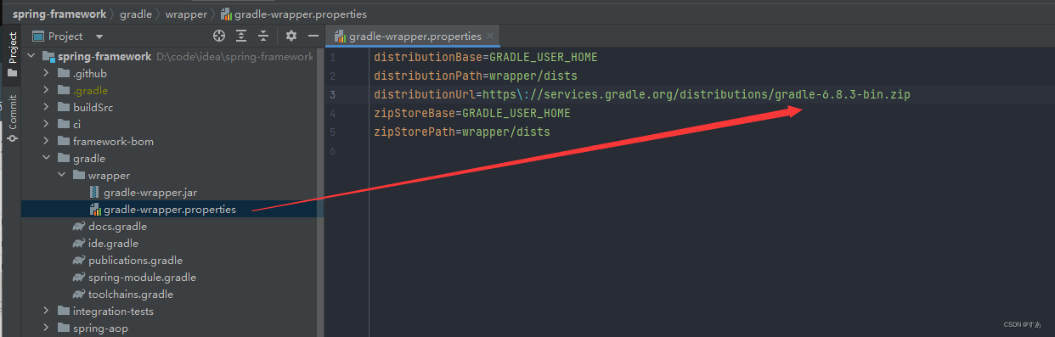1055x337 pixels.
Task: Click line number 3 in the gutter
Action: (333, 94)
